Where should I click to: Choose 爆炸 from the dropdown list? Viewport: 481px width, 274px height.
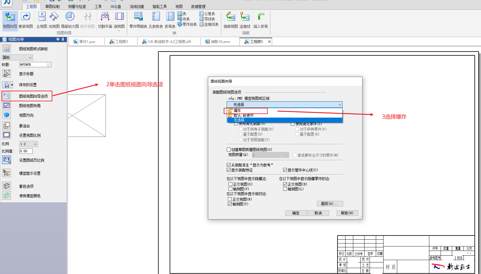click(x=285, y=110)
